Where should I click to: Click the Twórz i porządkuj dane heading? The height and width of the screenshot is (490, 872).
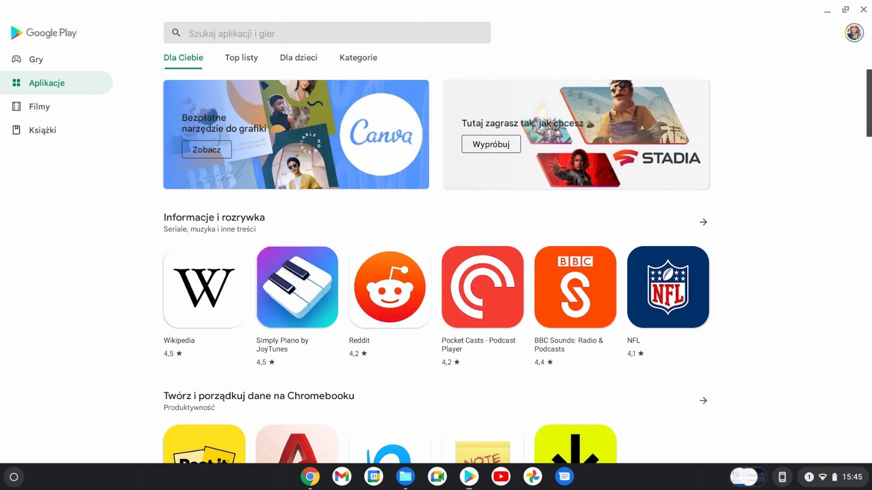pyautogui.click(x=259, y=396)
